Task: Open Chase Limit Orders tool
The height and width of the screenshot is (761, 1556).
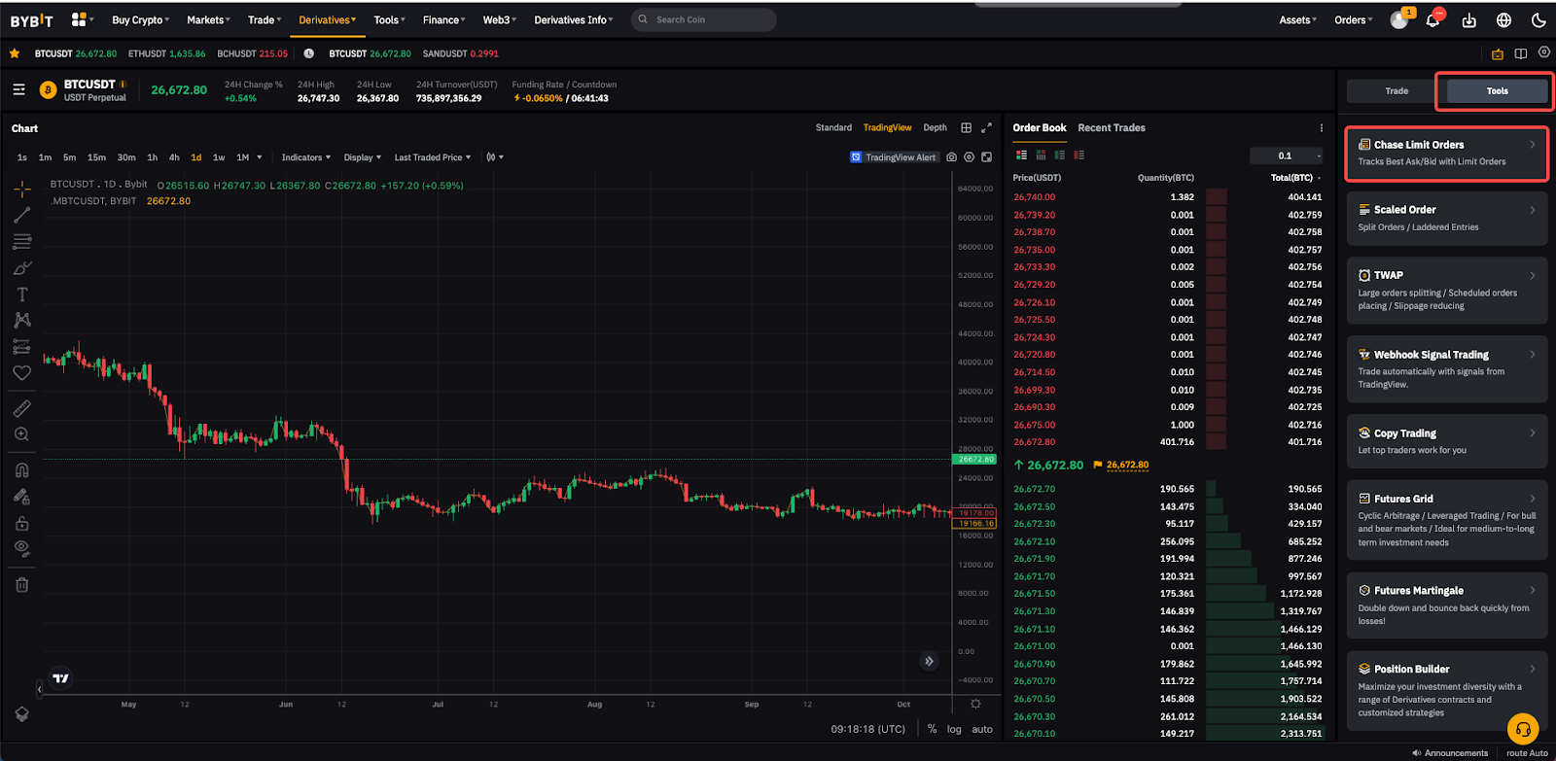Action: point(1446,154)
